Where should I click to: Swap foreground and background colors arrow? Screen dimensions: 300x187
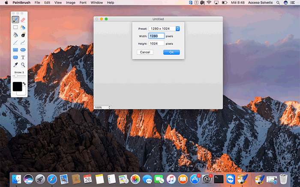point(24,84)
